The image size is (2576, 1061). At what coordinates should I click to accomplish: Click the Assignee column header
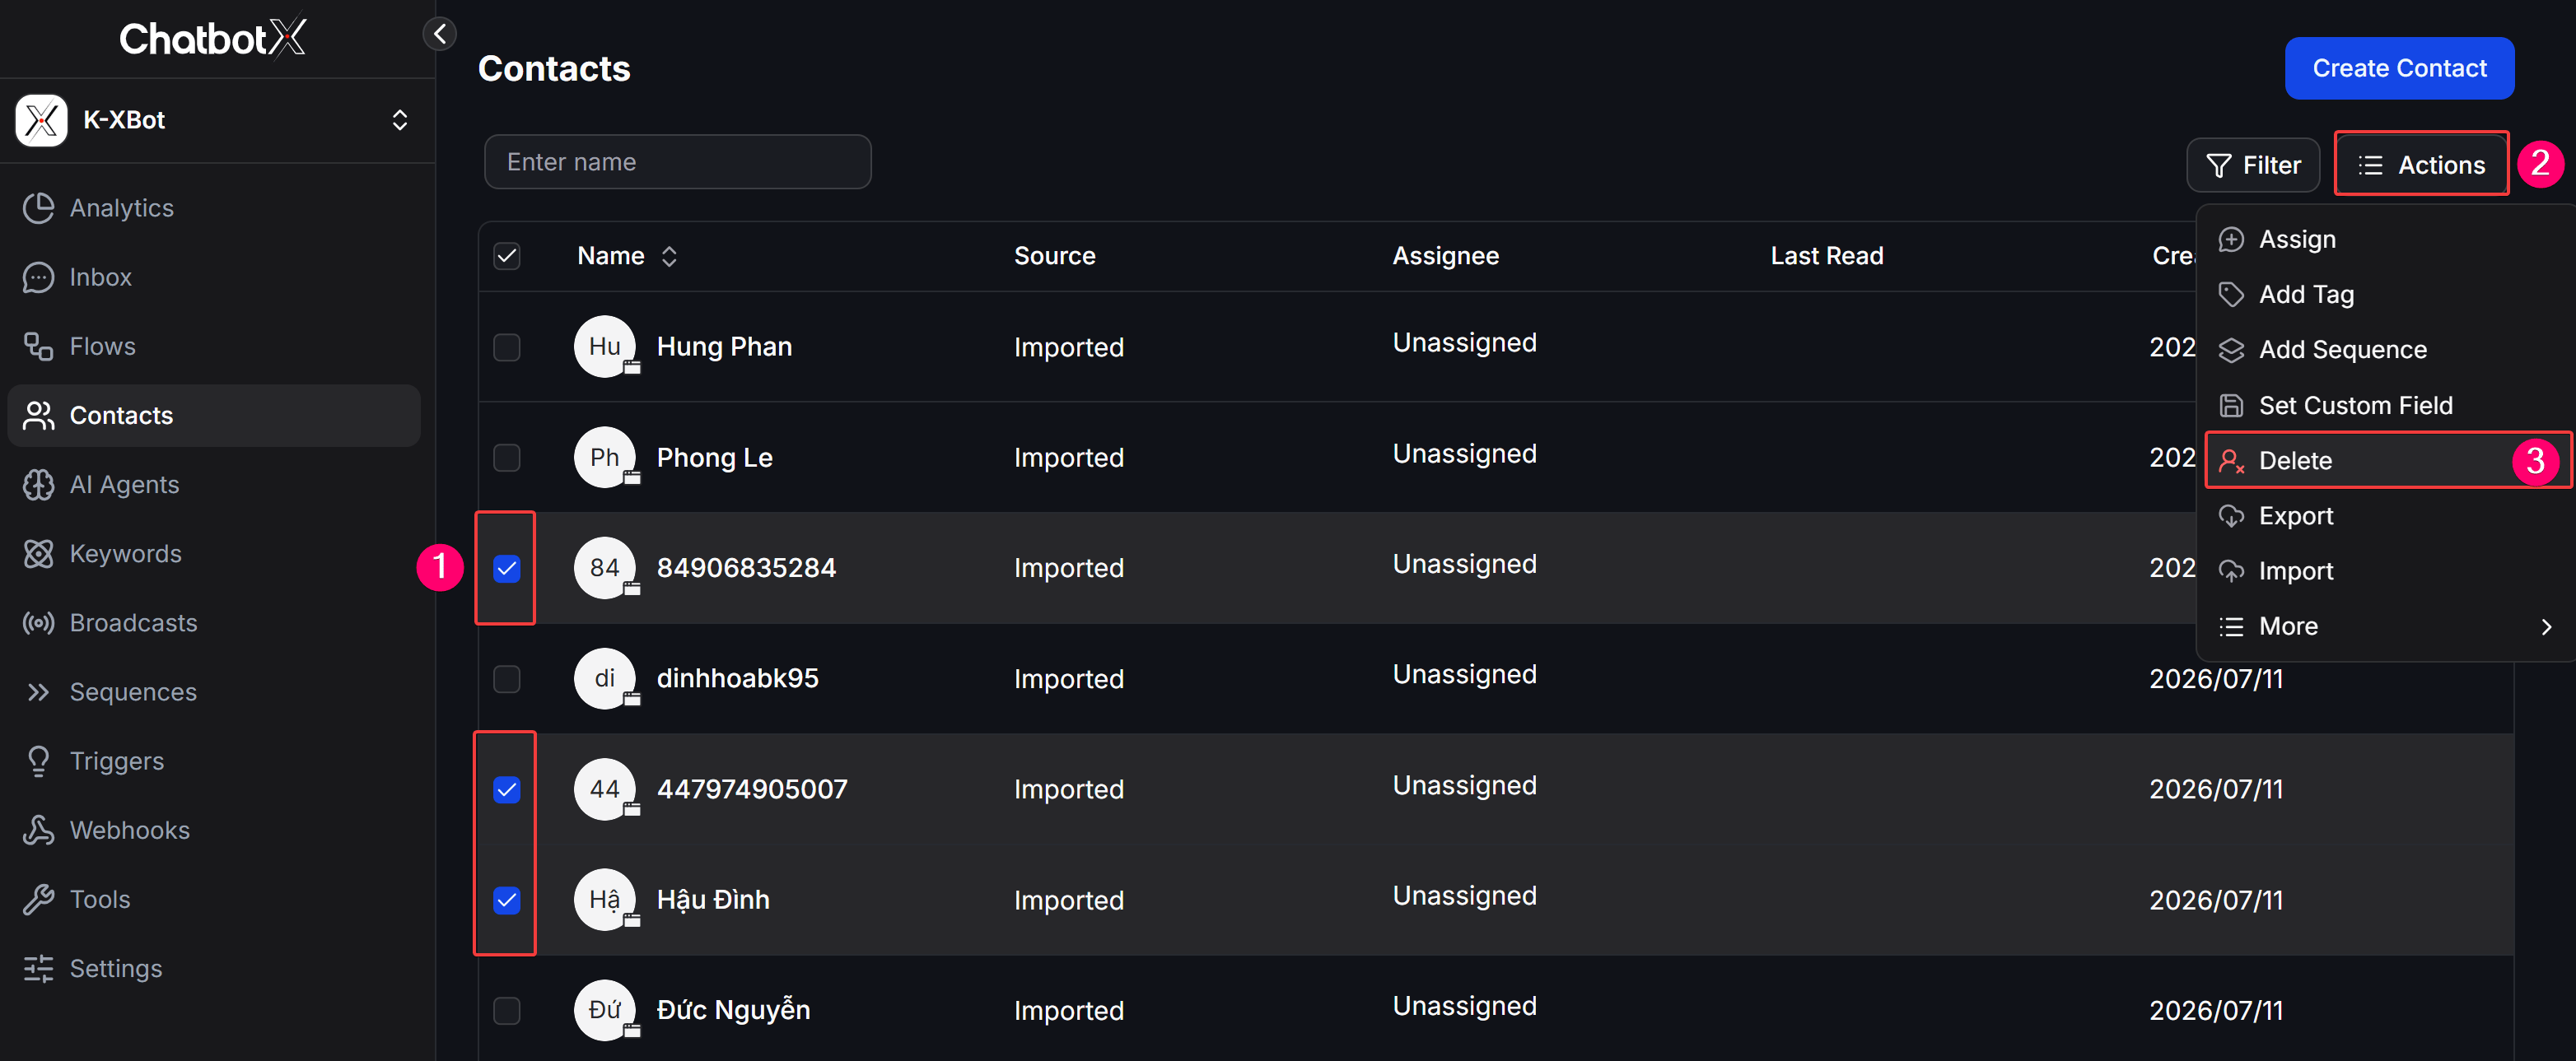pyautogui.click(x=1445, y=256)
